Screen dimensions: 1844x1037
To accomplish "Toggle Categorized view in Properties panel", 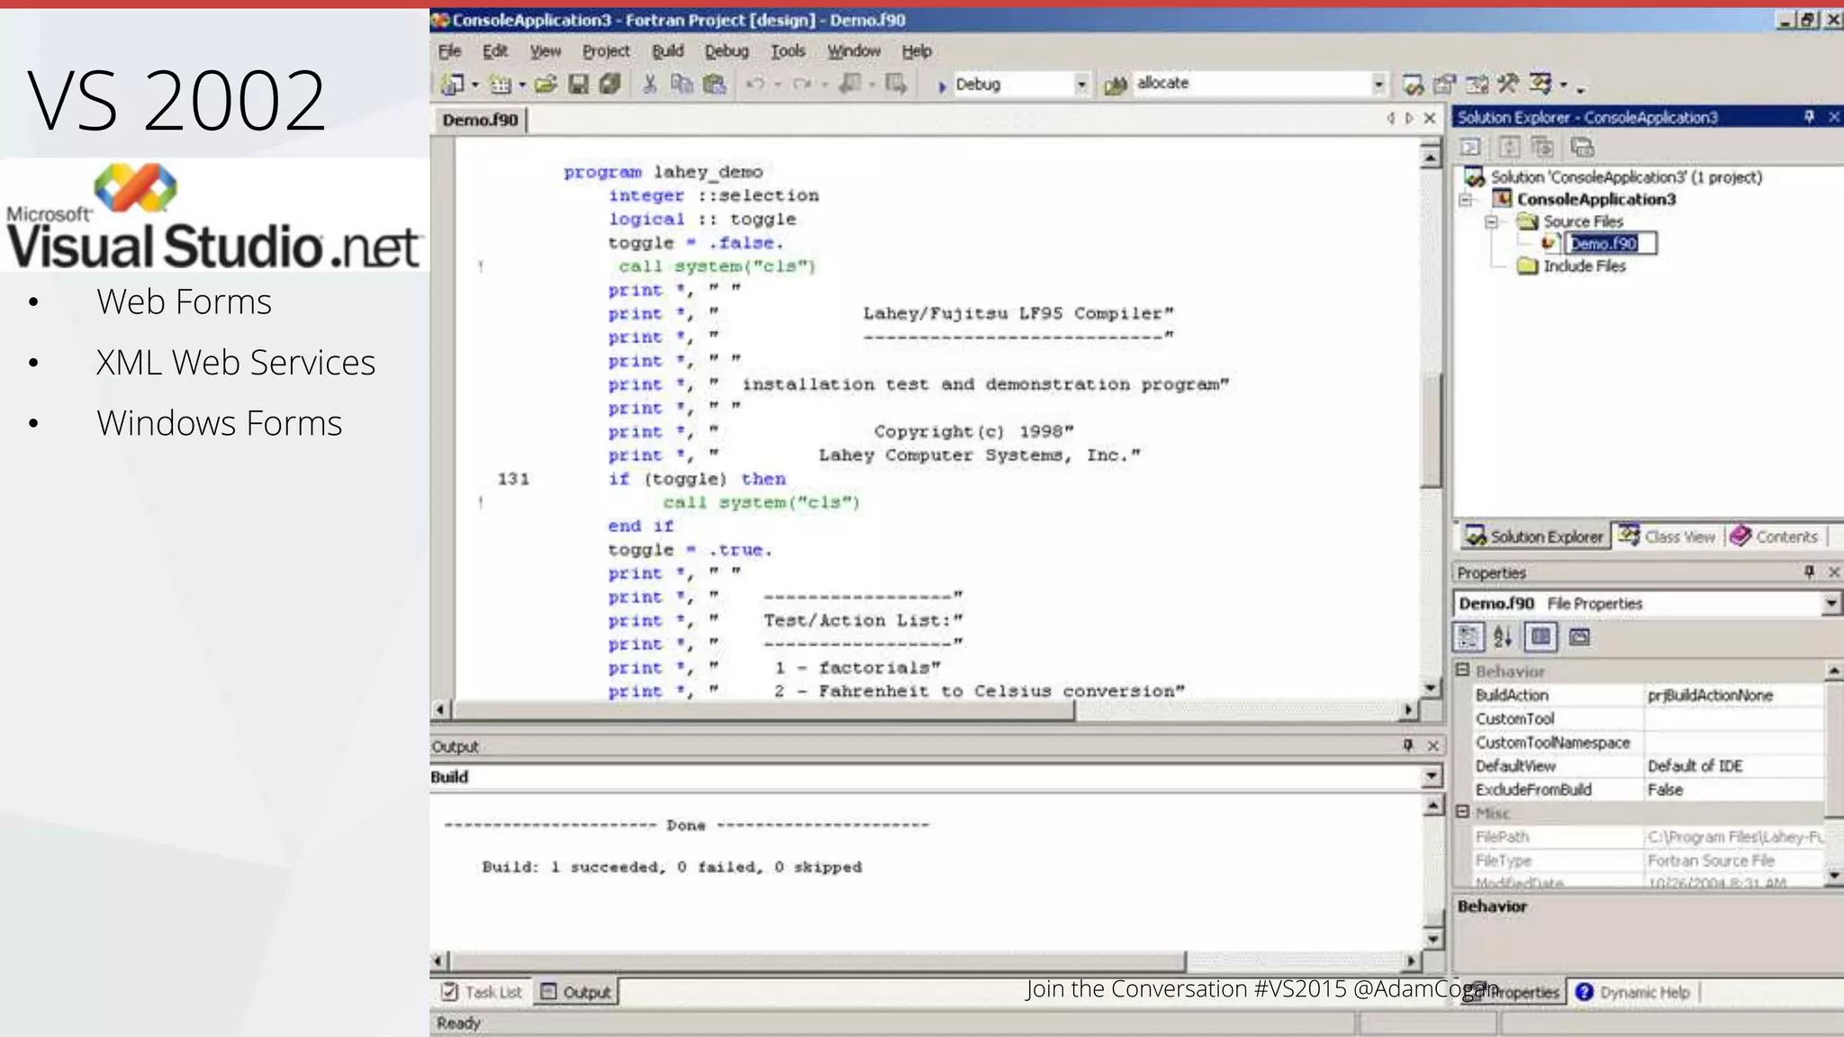I will pyautogui.click(x=1469, y=637).
